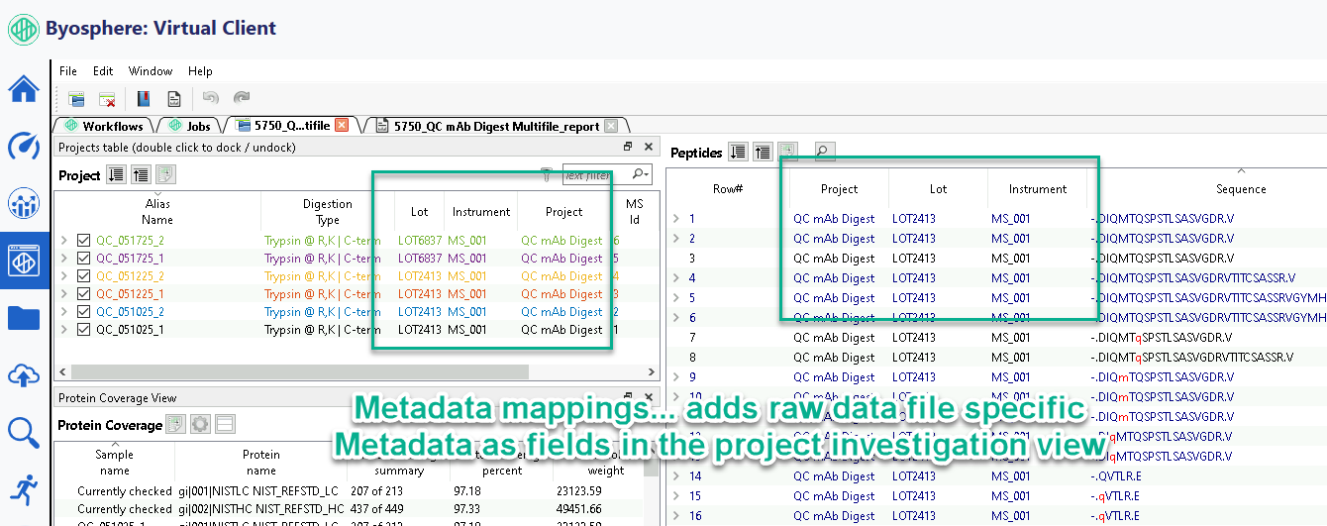Viewport: 1327px width, 526px height.
Task: Sort Project table by Alias Name header
Action: coord(157,212)
